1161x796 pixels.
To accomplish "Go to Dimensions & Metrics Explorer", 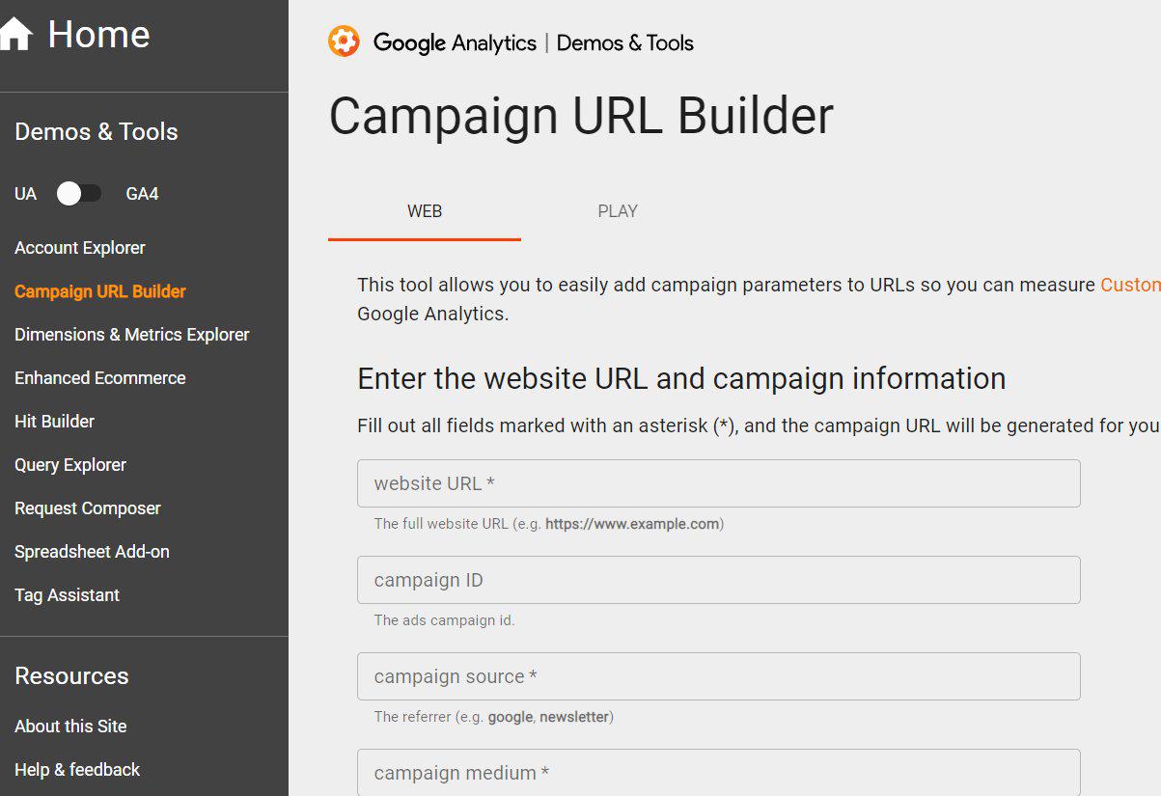I will click(132, 335).
